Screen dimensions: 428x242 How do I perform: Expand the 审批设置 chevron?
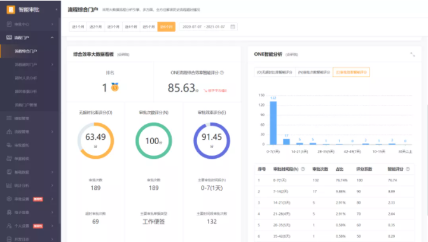click(x=52, y=199)
